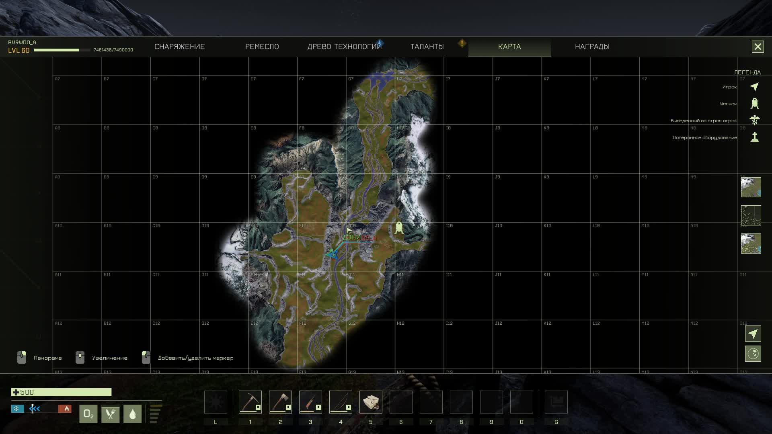Click the ДЭНИ player name label on the map

(352, 237)
